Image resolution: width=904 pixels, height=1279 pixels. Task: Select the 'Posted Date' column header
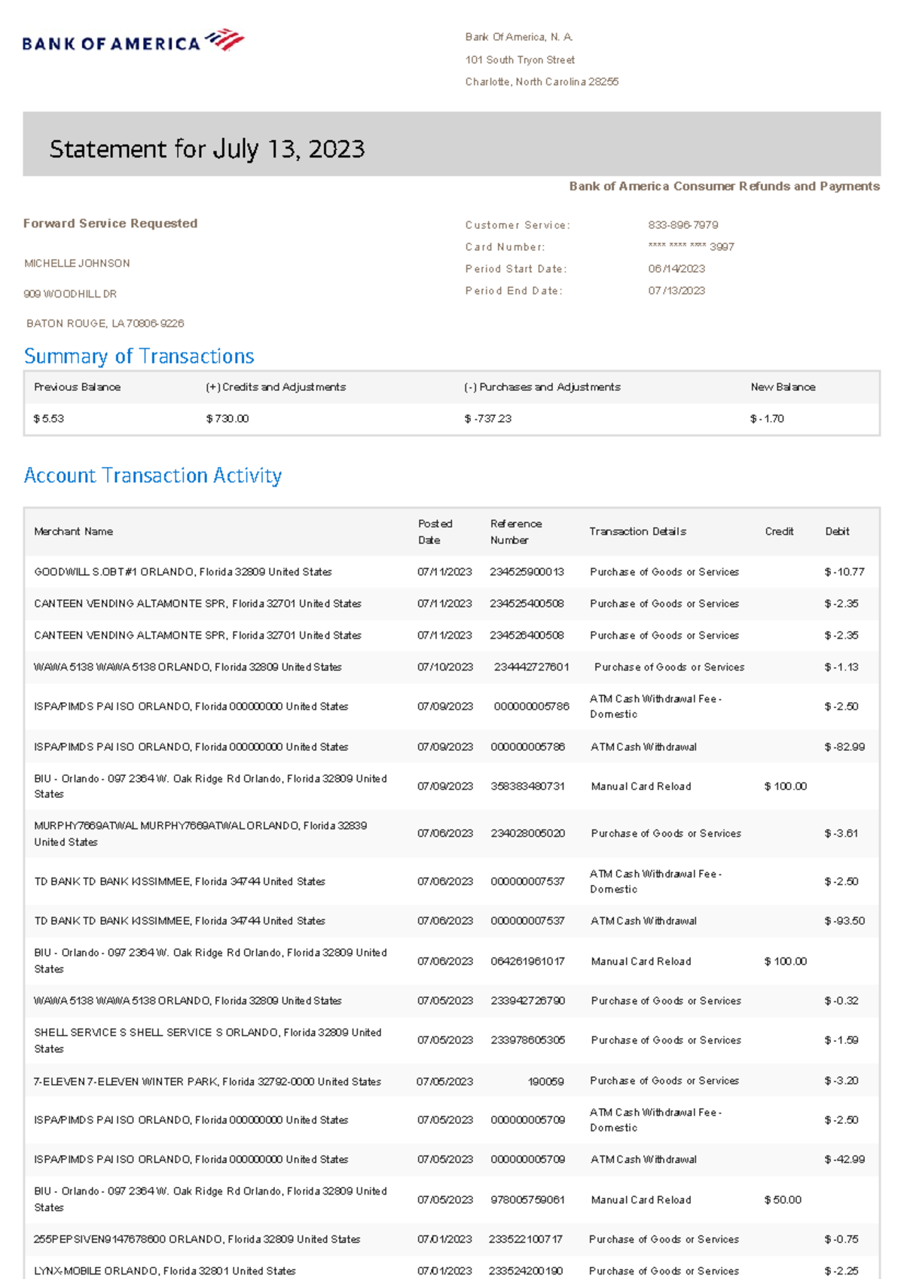[435, 532]
